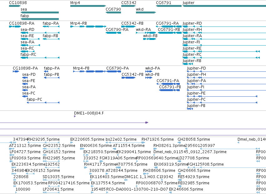
Task: Click the CG6790 gene label
Action: (x=113, y=9)
